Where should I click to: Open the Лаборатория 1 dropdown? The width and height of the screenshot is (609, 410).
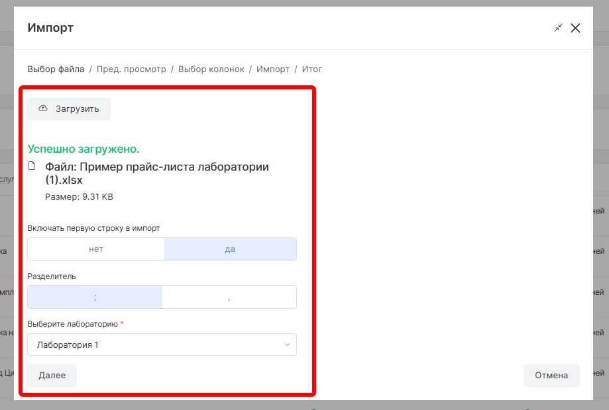156,345
